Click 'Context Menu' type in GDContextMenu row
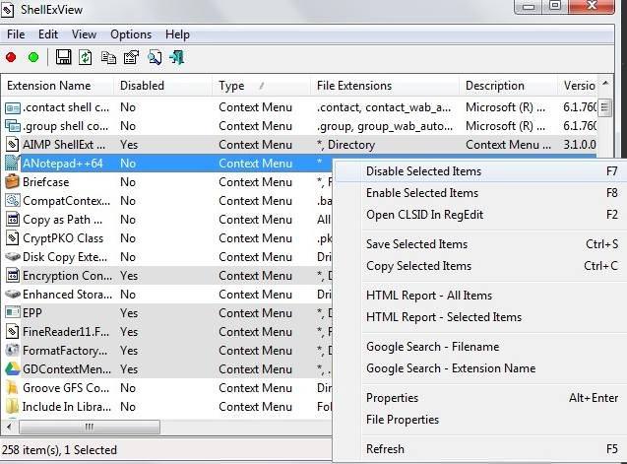Image resolution: width=627 pixels, height=464 pixels. click(x=256, y=369)
